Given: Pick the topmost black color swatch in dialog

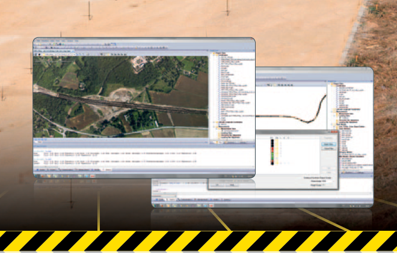Looking at the screenshot, I should click(272, 141).
